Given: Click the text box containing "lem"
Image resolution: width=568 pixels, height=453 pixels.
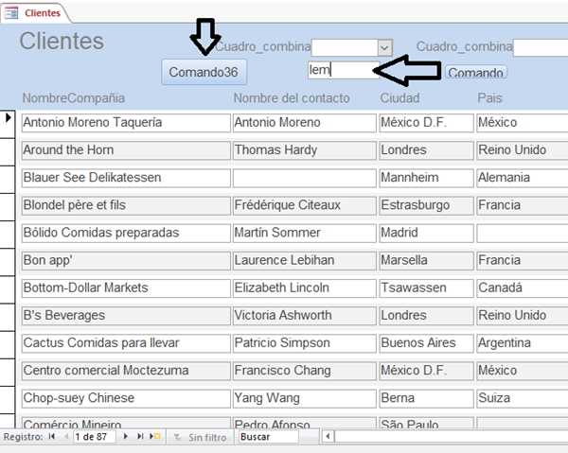Looking at the screenshot, I should (x=343, y=69).
